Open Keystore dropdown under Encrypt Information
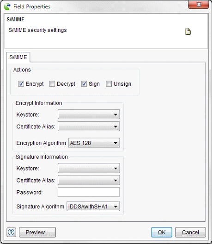 coord(89,114)
